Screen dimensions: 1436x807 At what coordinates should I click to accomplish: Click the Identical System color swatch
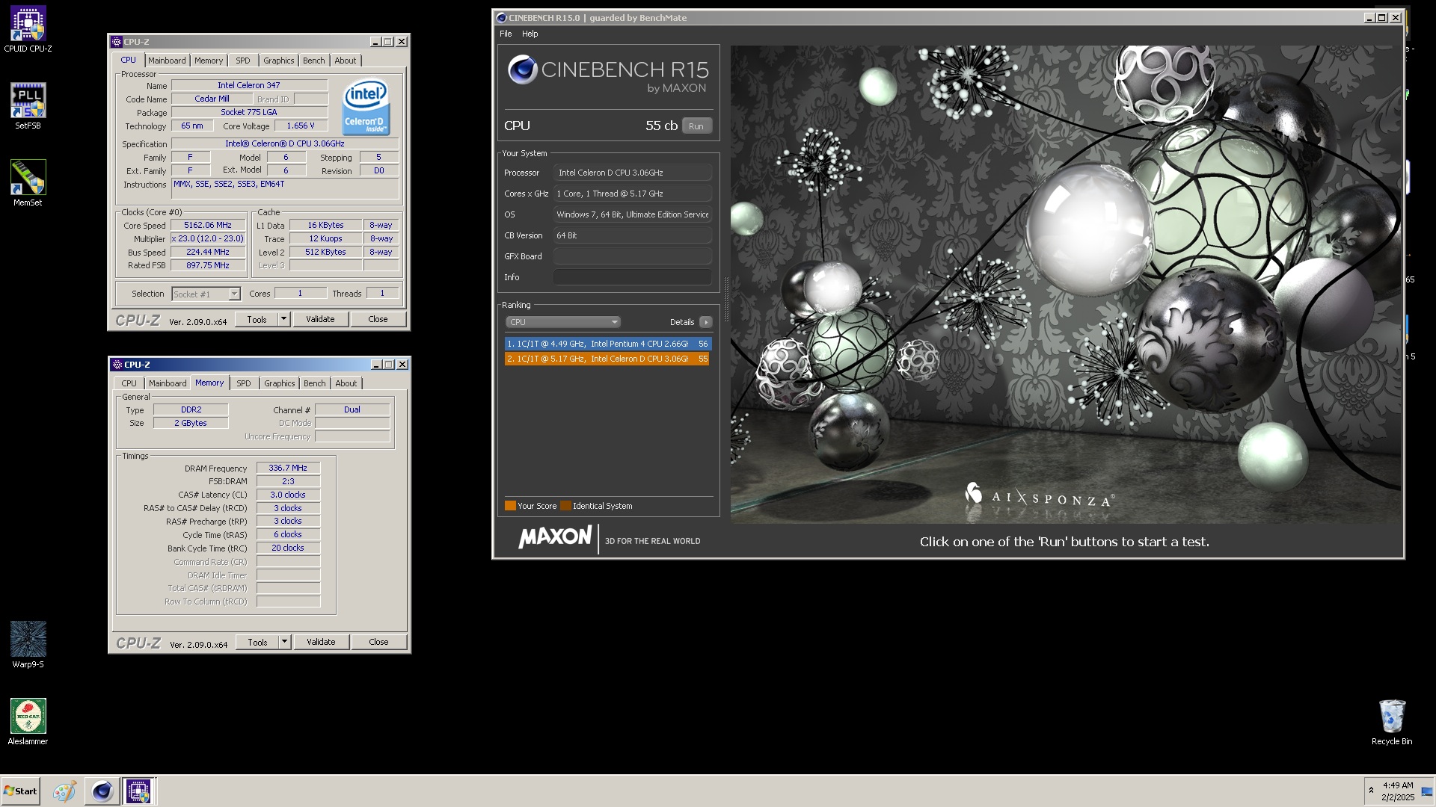tap(565, 506)
